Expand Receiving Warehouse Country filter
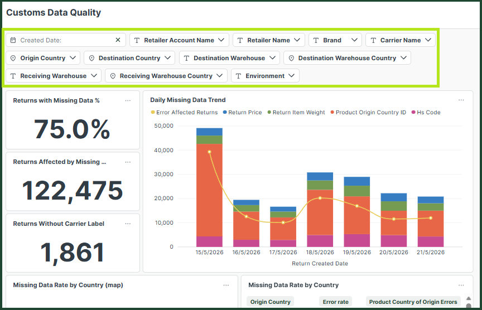Viewport: 482px width, 310px height. [166, 76]
